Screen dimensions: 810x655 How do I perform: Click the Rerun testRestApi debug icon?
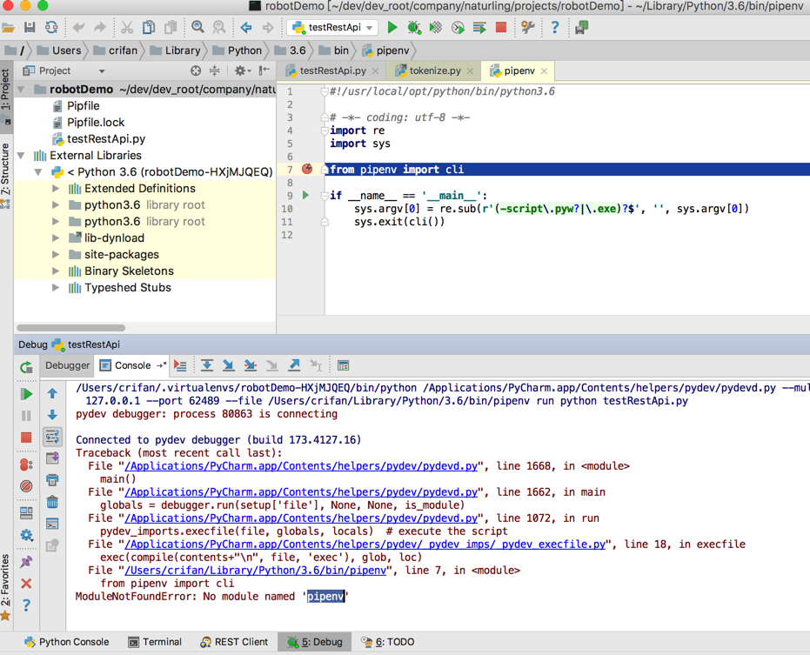tap(26, 367)
